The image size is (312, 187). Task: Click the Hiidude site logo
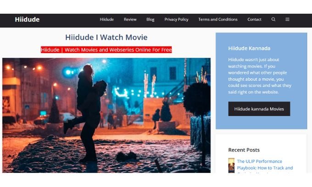coord(27,20)
